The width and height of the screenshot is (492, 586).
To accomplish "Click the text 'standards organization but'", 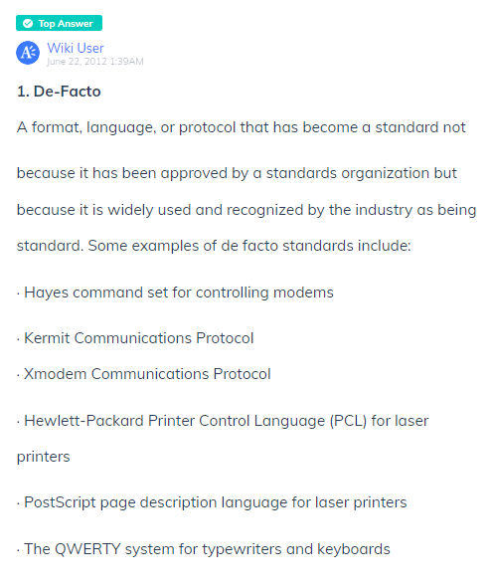I will (362, 173).
